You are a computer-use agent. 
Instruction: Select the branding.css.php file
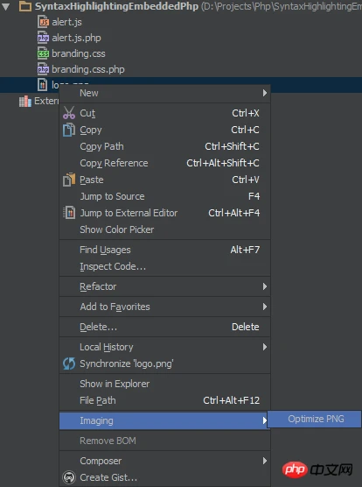point(88,69)
